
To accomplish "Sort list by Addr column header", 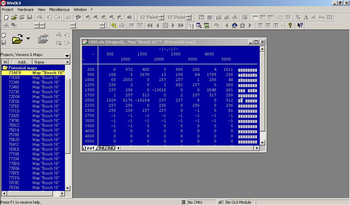I will click(21, 62).
